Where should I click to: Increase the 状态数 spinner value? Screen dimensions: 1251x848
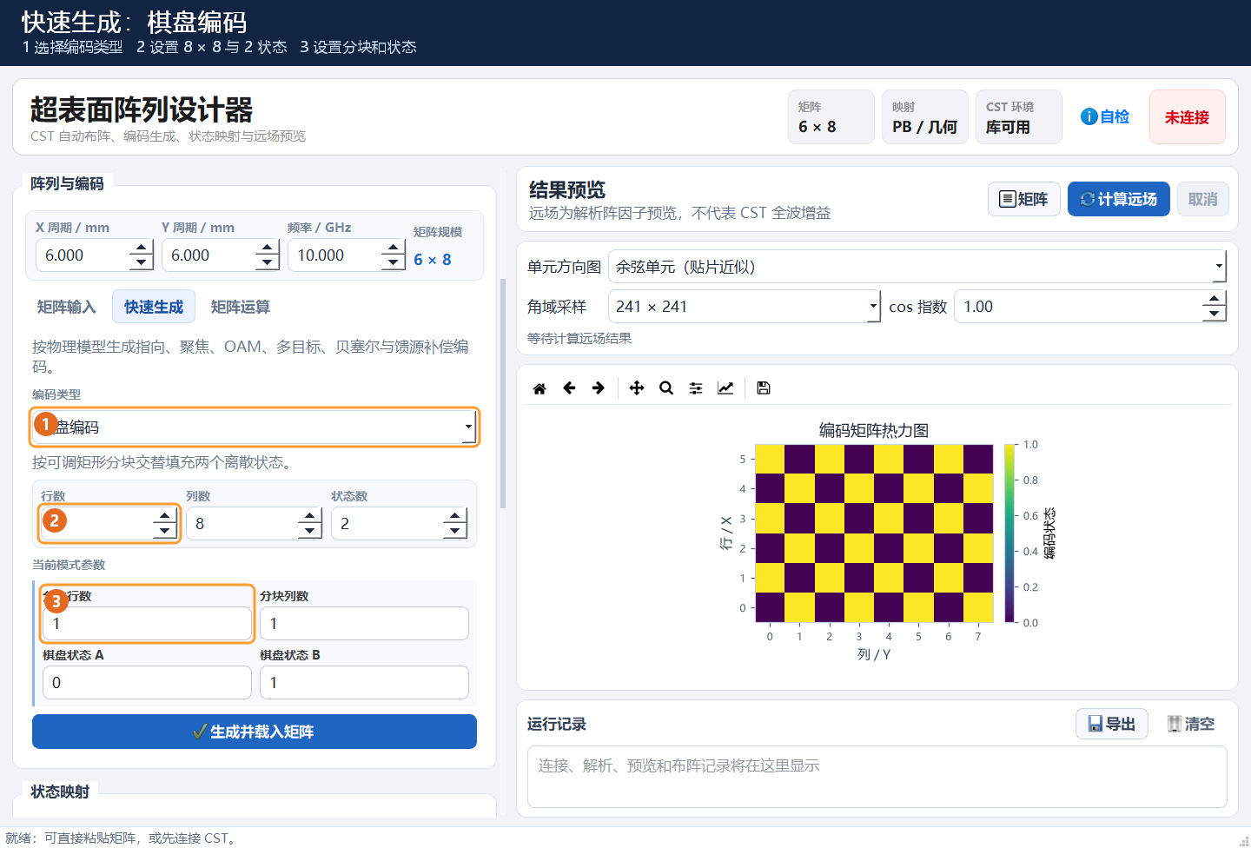click(455, 516)
